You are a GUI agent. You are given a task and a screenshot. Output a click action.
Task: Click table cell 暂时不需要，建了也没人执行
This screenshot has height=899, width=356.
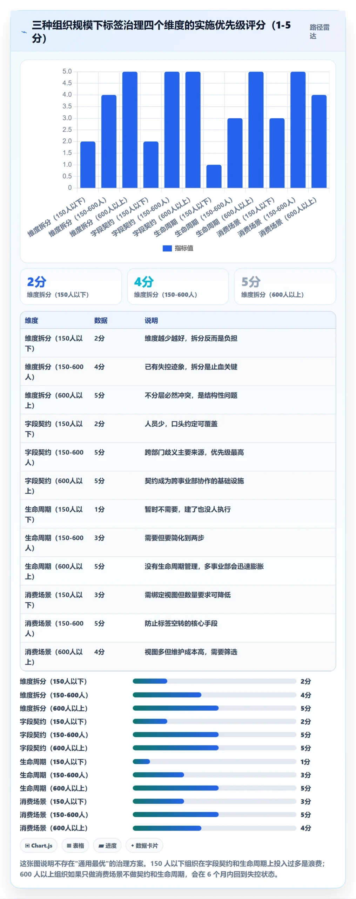tap(188, 509)
